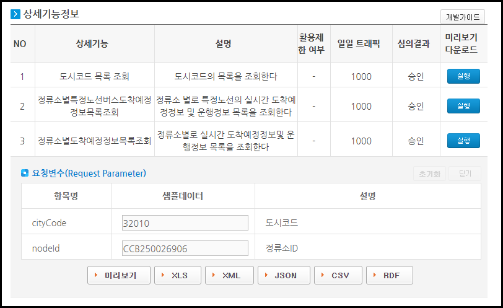Click 승인 in the row numbered 1
The height and width of the screenshot is (308, 503).
416,76
